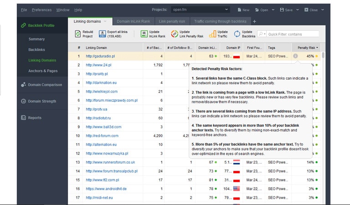Open the Preferences menu
The image size is (350, 205).
[41, 10]
